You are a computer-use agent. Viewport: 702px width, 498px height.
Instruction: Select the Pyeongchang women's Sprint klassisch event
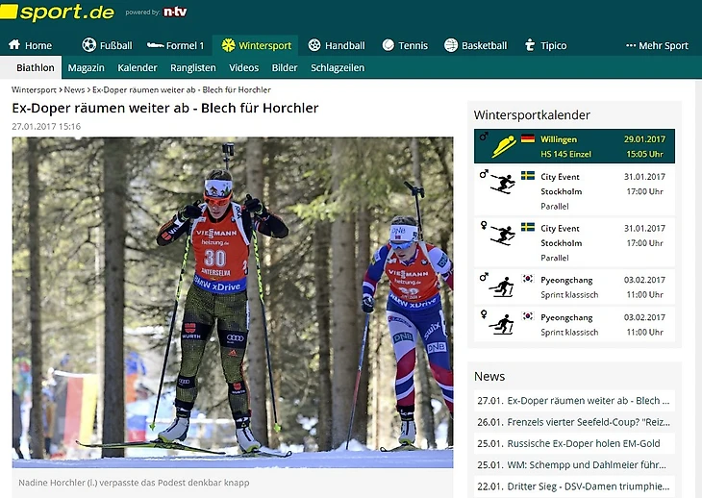click(574, 324)
